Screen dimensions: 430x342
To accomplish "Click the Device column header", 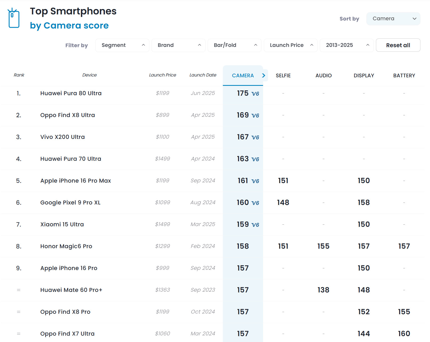I will [89, 75].
